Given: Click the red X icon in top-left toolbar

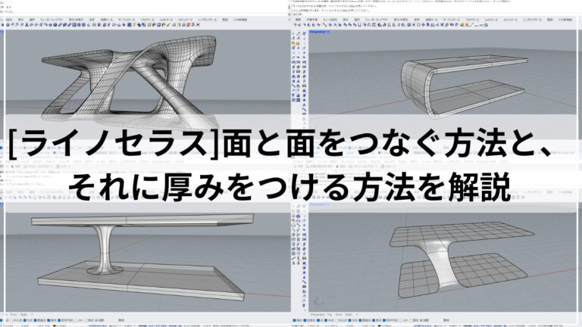Looking at the screenshot, I should coord(198,24).
